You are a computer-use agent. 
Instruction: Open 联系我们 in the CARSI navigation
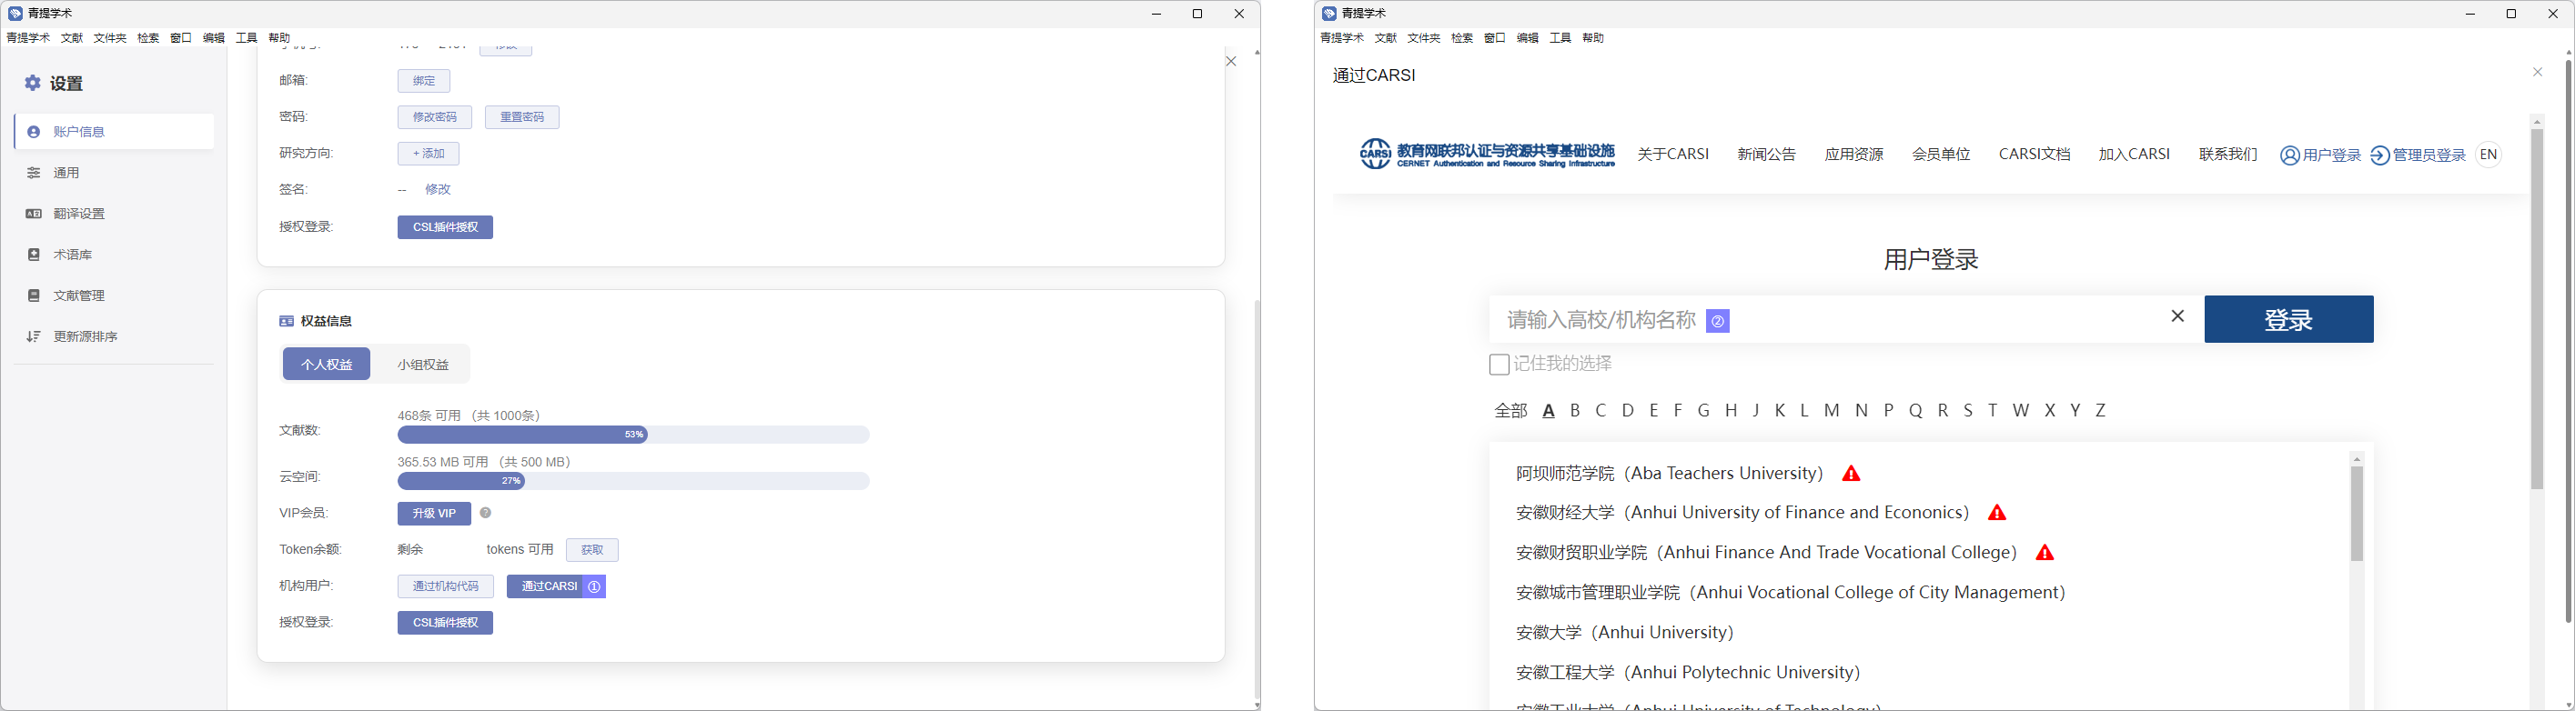[x=2228, y=155]
